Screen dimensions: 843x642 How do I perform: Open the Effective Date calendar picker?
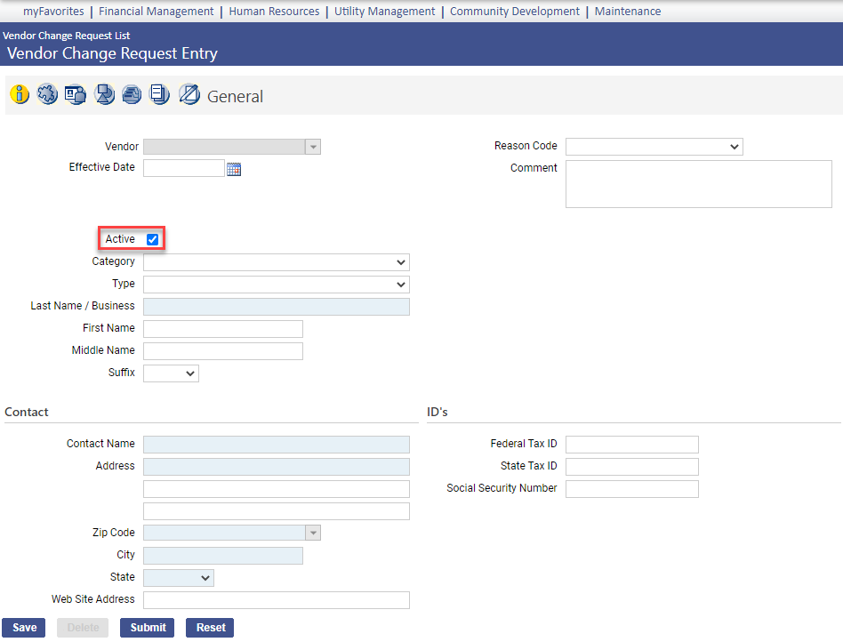(x=234, y=169)
